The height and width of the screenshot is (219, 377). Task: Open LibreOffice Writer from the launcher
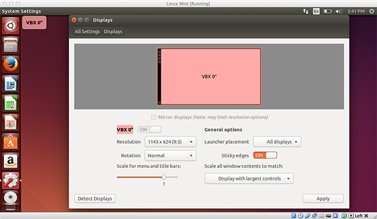point(11,83)
